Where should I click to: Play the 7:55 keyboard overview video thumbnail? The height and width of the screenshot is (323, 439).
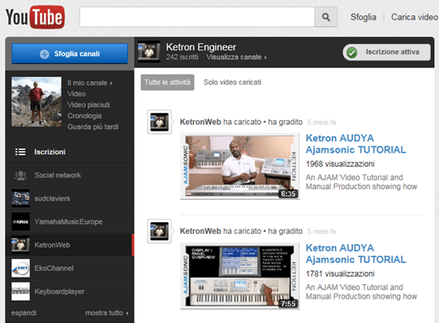point(240,276)
